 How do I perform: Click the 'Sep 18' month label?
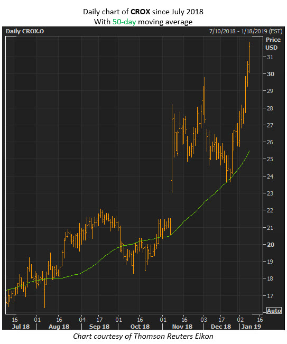coord(99,327)
